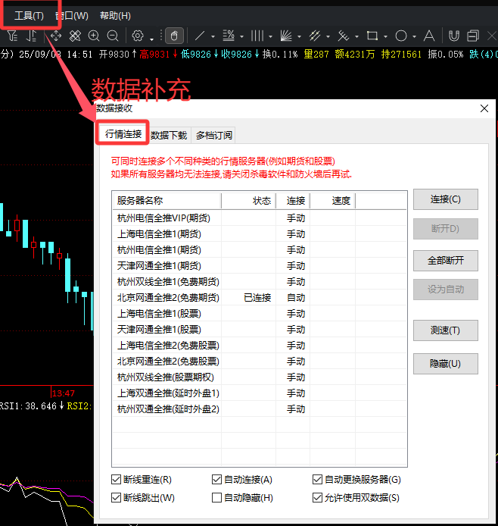Image resolution: width=498 pixels, height=526 pixels.
Task: Open the 工具(T) menu
Action: coord(29,16)
